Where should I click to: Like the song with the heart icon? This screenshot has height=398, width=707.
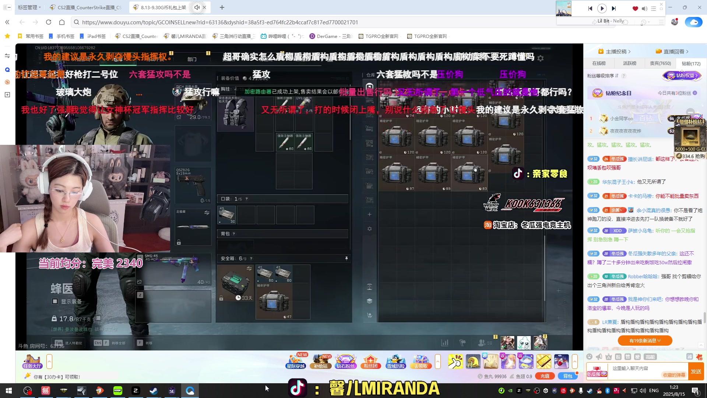click(x=635, y=8)
